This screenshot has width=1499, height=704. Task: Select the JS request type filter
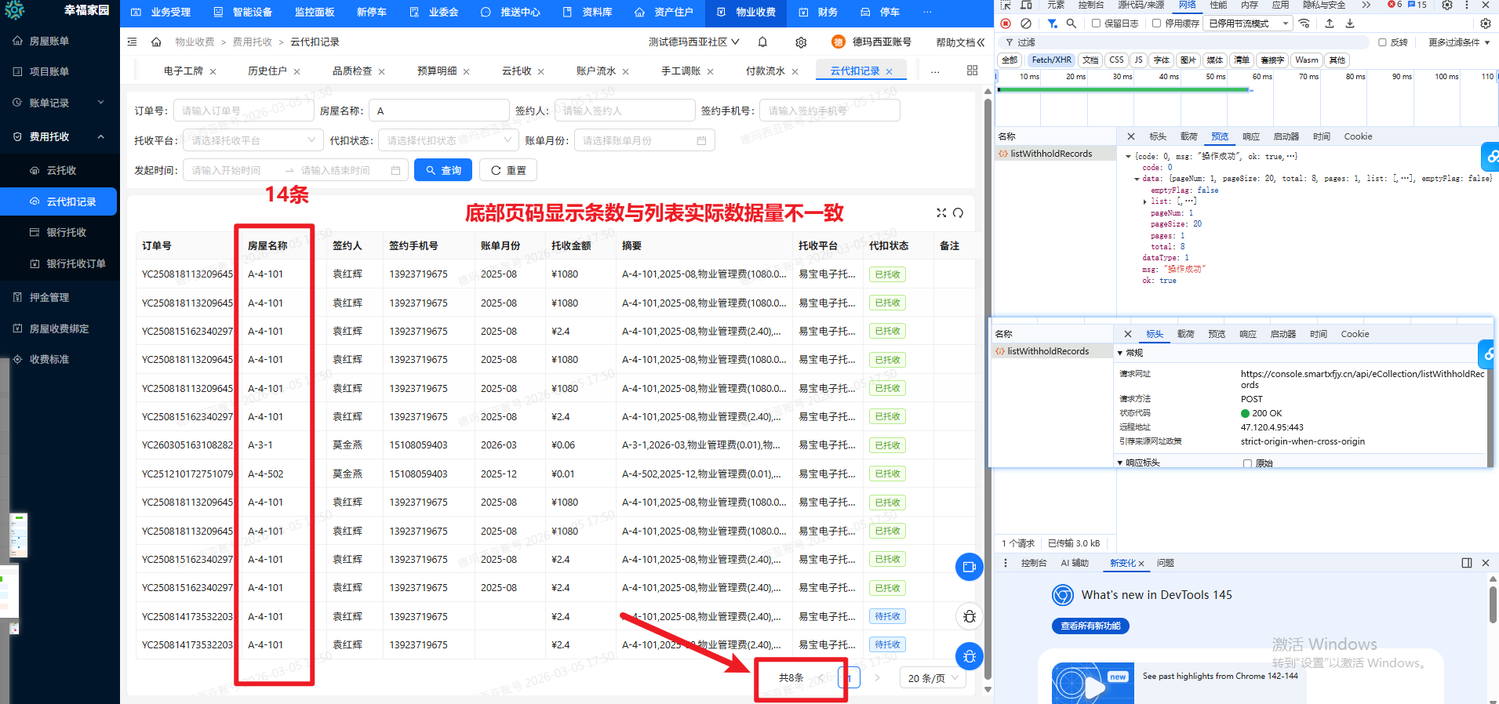[1138, 60]
